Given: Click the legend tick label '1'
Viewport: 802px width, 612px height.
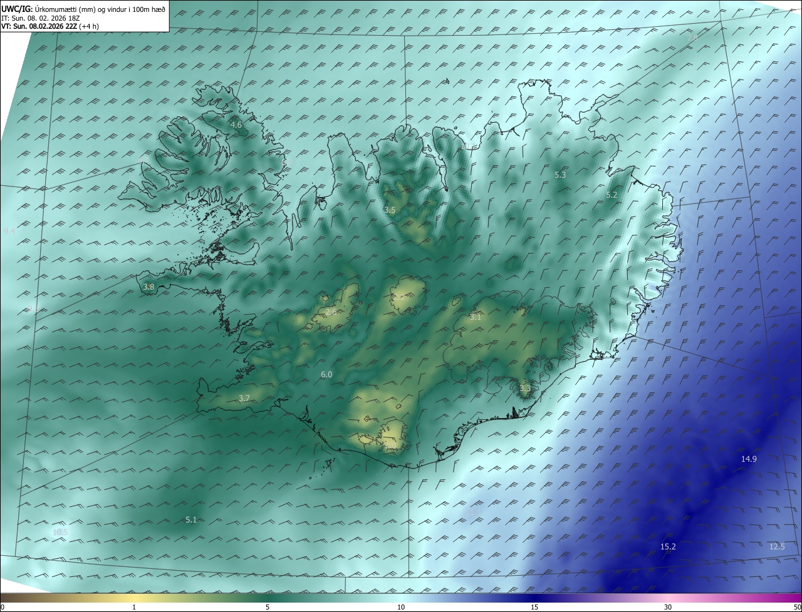Looking at the screenshot, I should pyautogui.click(x=135, y=608).
